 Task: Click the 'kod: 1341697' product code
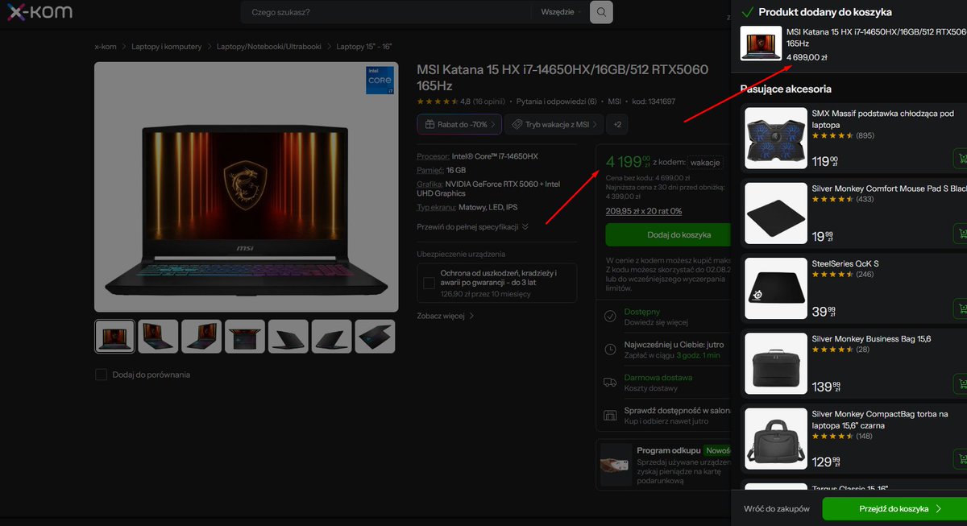tap(654, 101)
